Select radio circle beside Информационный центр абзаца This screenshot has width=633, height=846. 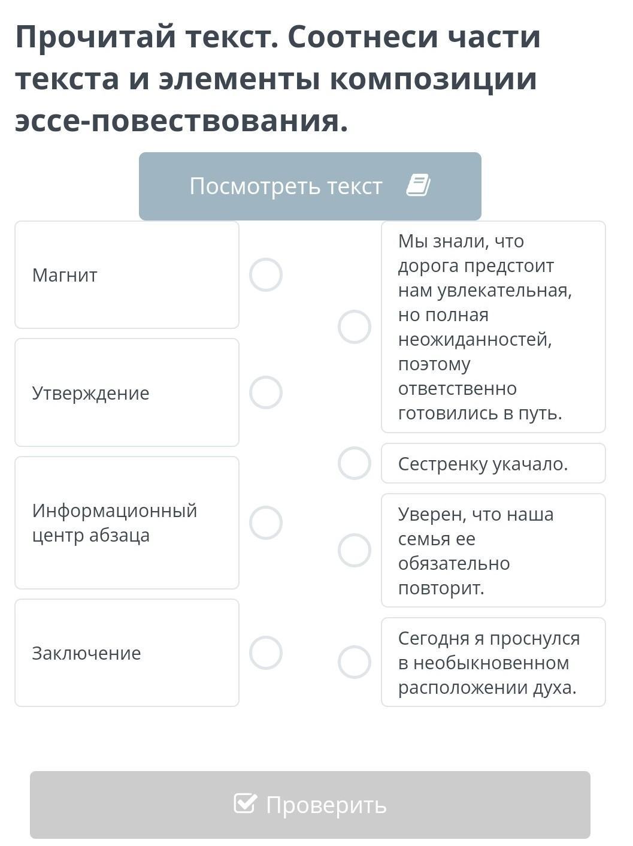pos(266,522)
